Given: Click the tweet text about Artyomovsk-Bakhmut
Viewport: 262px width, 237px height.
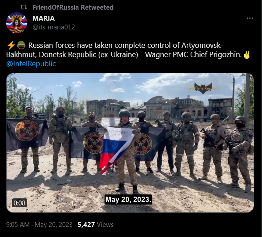Looking at the screenshot, I should pyautogui.click(x=128, y=50).
